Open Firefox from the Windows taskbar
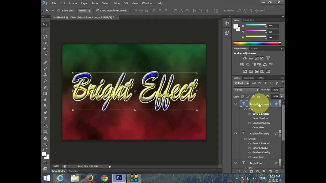This screenshot has height=183, width=326. coord(90,178)
